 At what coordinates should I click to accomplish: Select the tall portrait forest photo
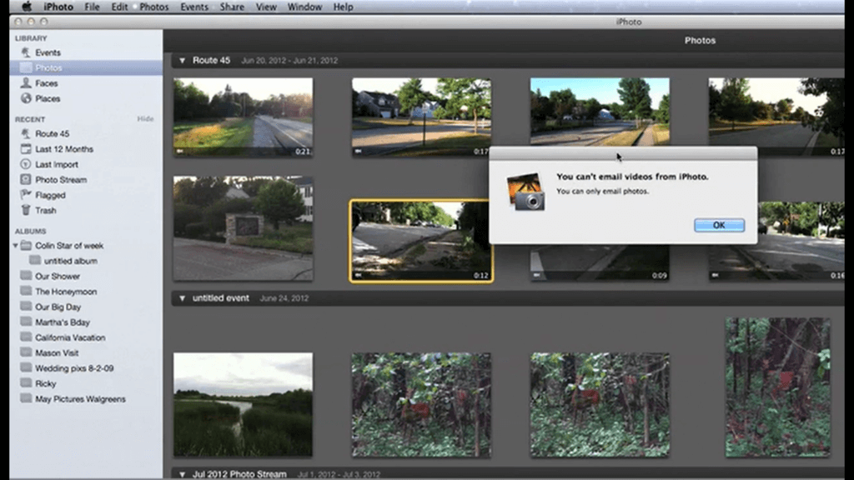[x=778, y=387]
